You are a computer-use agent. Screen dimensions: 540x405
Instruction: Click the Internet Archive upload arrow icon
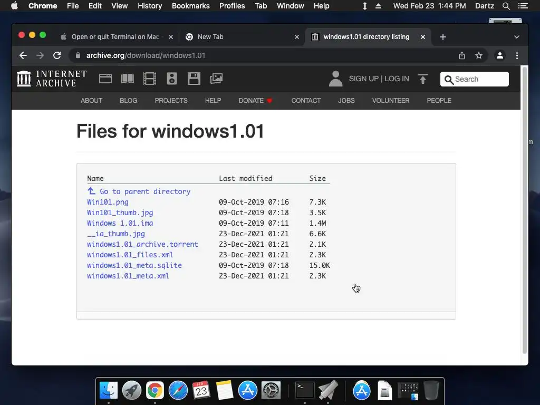pos(423,79)
